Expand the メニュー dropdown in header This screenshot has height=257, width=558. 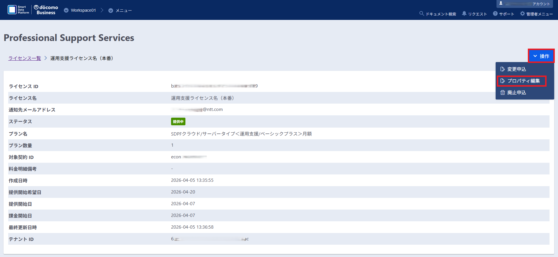tap(120, 11)
